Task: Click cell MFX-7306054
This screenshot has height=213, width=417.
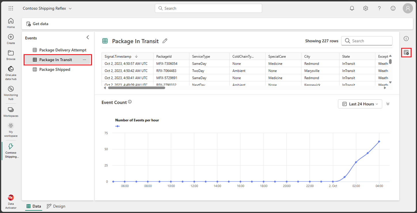Action: 171,63
